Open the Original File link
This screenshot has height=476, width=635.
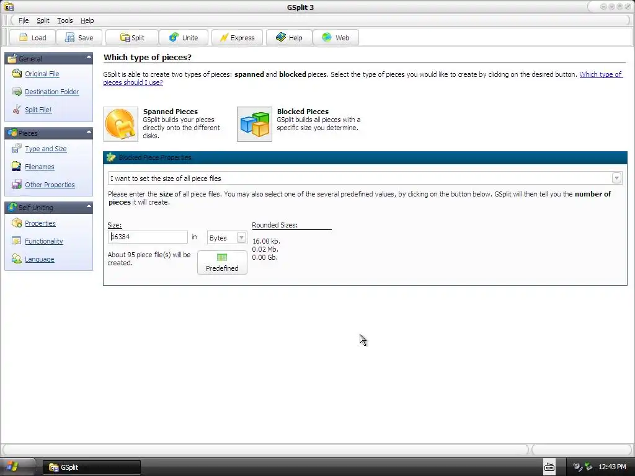pyautogui.click(x=42, y=74)
